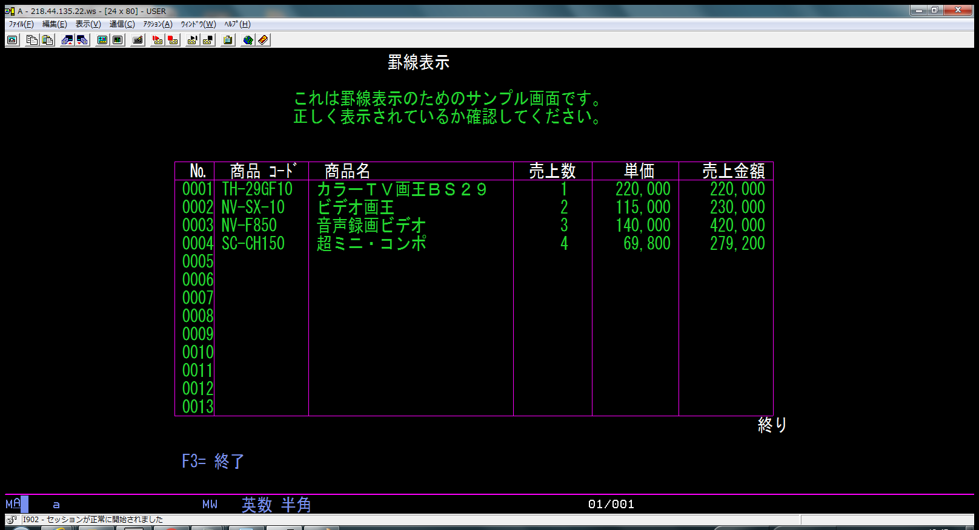Open the clipboard viewer toolbar icon
Image resolution: width=979 pixels, height=530 pixels.
click(x=228, y=40)
